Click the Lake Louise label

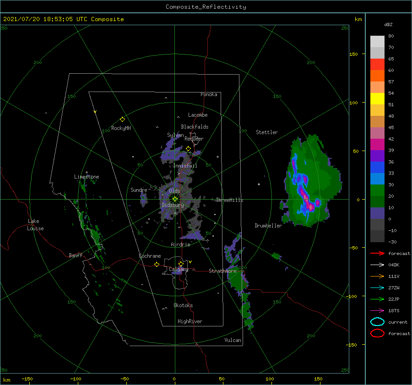point(35,225)
